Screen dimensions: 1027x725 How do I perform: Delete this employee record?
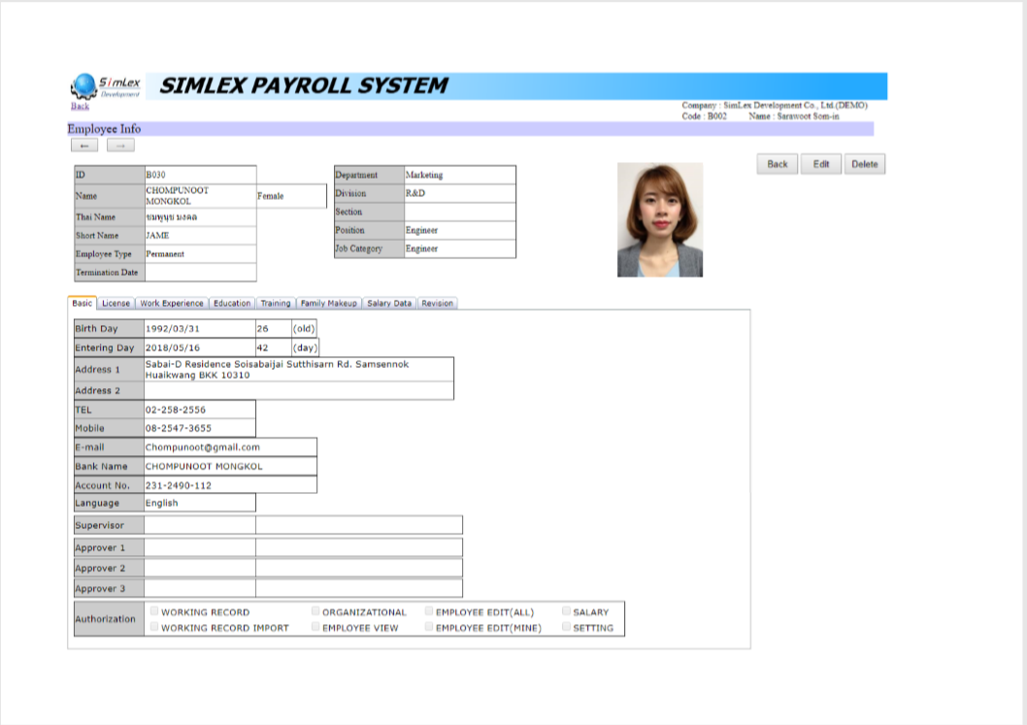coord(864,164)
